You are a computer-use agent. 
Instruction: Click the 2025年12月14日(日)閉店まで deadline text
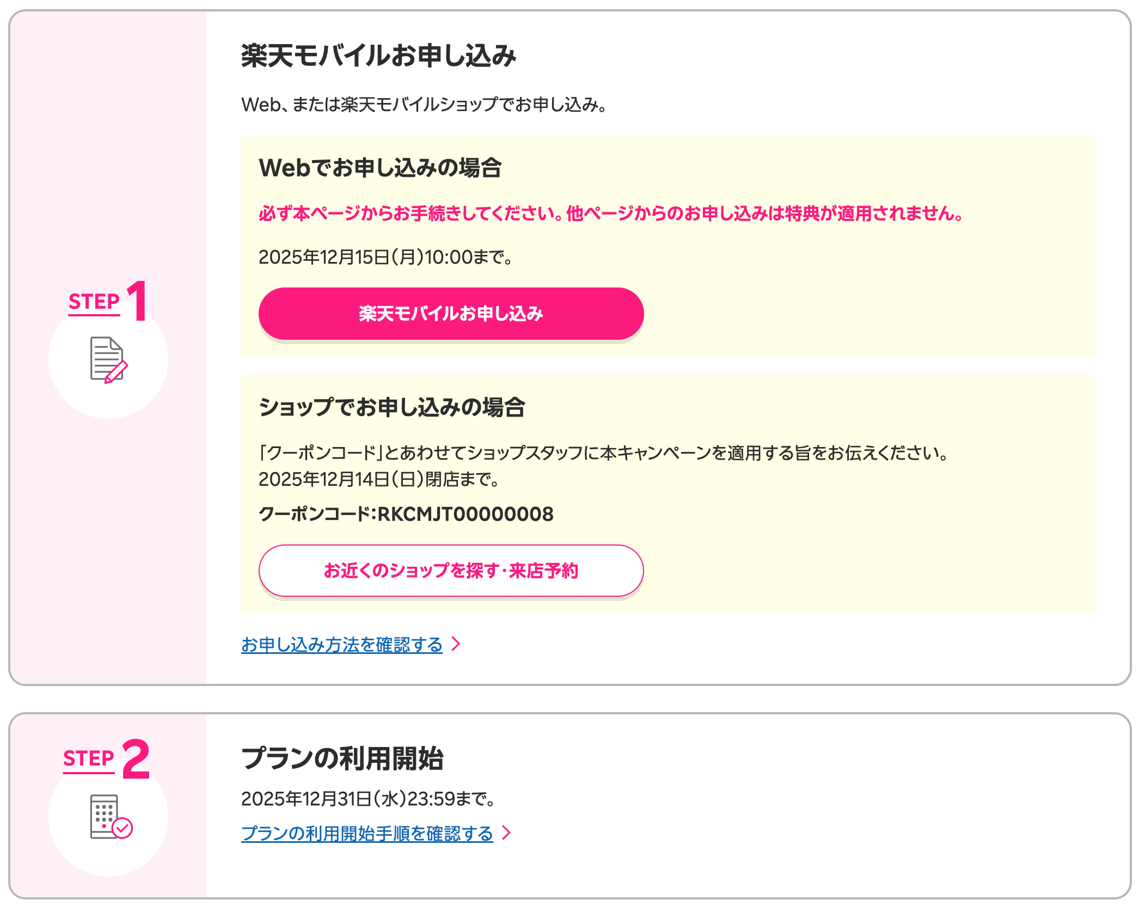click(379, 479)
